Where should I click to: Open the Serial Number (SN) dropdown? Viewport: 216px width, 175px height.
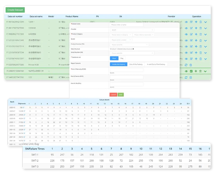click(132, 53)
